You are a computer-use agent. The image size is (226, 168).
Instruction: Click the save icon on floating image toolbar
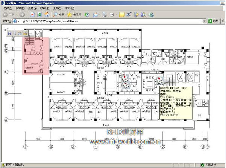click(9, 34)
